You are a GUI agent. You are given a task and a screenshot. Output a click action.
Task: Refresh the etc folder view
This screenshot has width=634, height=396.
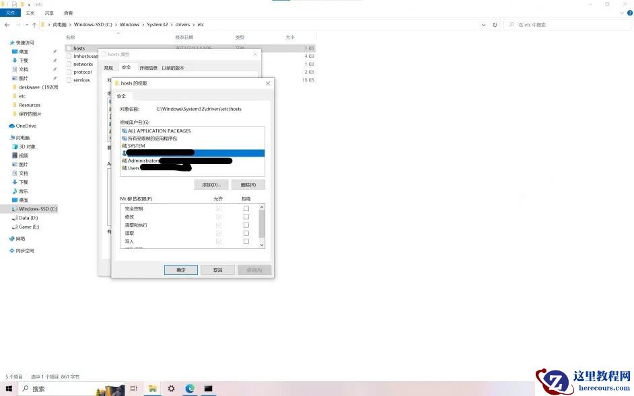point(495,25)
